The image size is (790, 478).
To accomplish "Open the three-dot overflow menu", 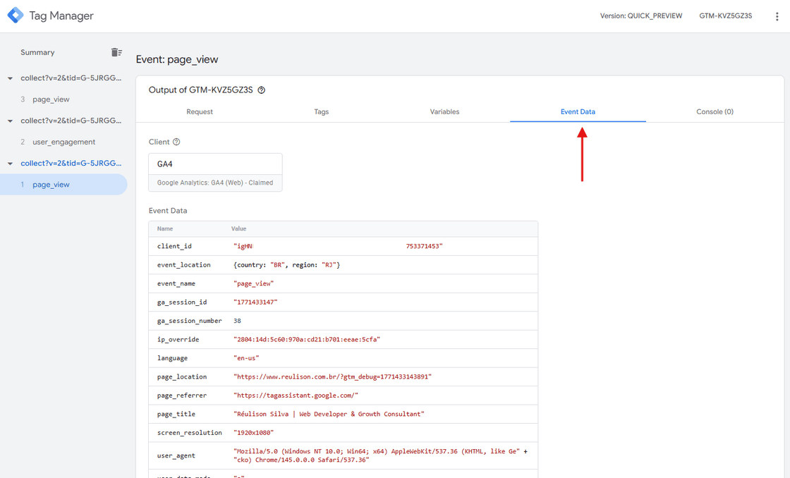I will (777, 16).
